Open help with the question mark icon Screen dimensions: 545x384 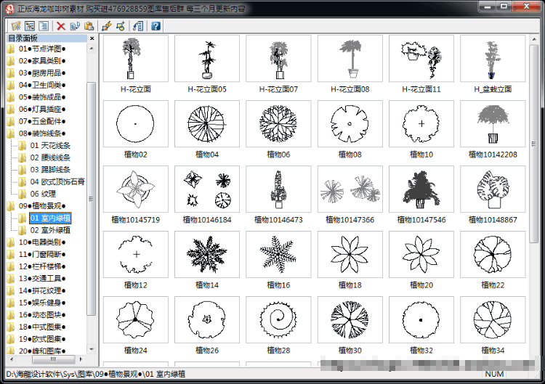156,26
